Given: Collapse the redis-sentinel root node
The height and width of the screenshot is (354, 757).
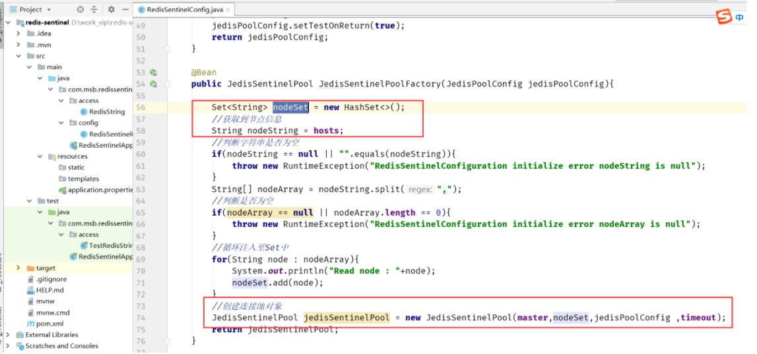Looking at the screenshot, I should 9,22.
